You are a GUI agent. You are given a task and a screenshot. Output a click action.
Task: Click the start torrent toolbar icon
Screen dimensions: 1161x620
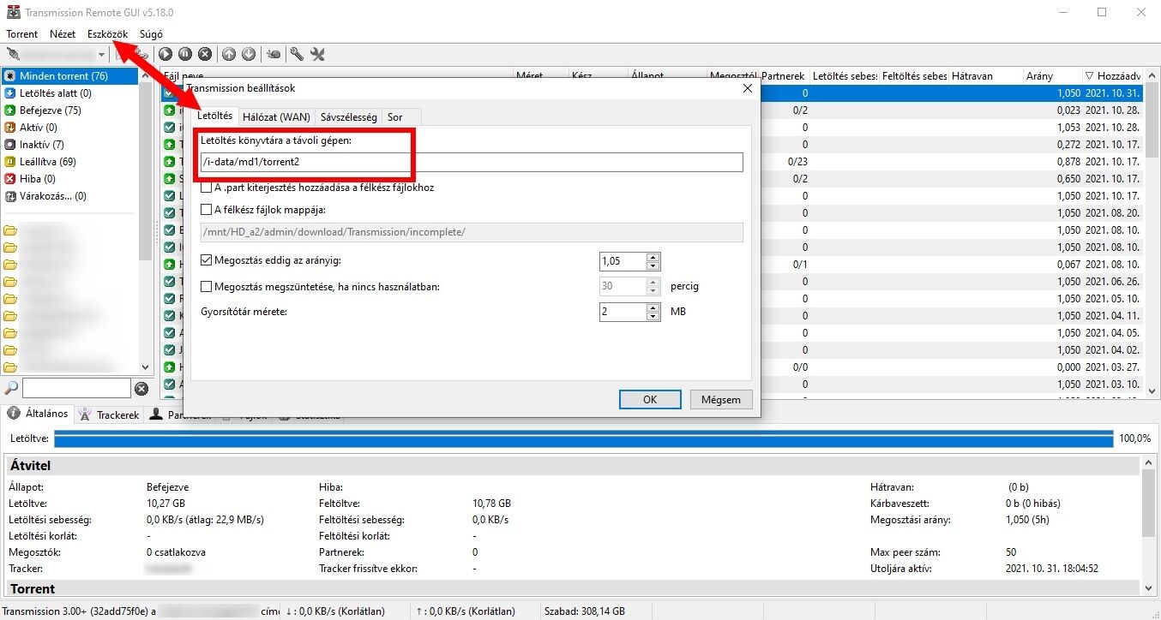(x=165, y=54)
